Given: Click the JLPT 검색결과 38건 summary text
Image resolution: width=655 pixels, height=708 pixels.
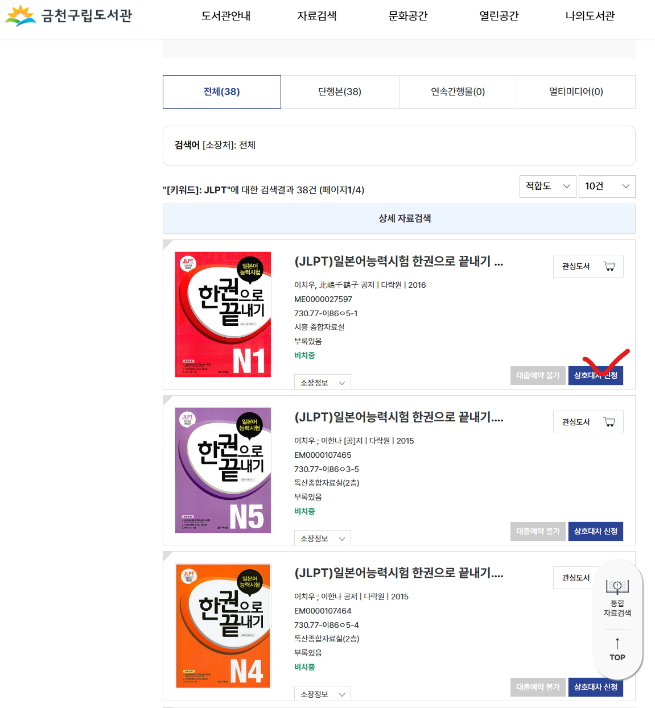Looking at the screenshot, I should coord(263,190).
